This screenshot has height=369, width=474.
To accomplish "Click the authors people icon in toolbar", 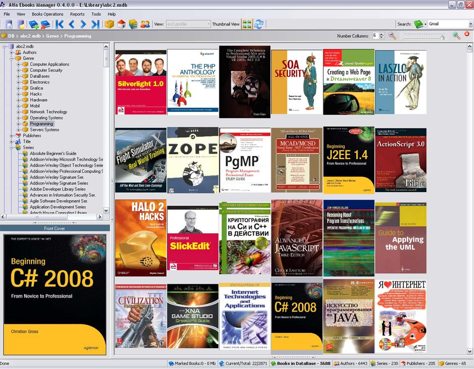I will [145, 24].
